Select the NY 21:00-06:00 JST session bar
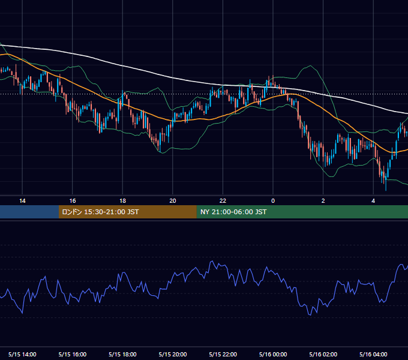 pyautogui.click(x=302, y=212)
